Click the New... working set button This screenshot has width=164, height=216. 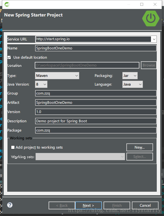[140, 147]
